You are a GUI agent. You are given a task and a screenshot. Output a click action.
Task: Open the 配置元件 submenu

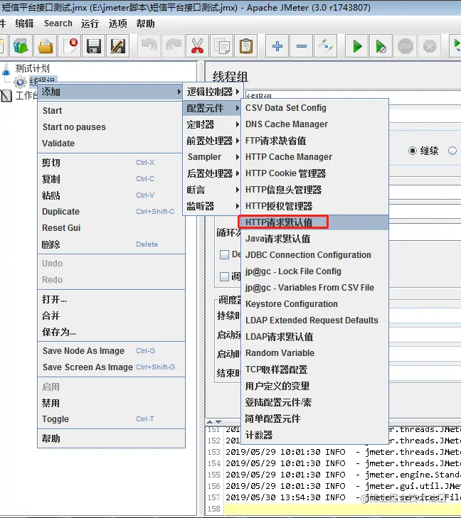pyautogui.click(x=213, y=108)
